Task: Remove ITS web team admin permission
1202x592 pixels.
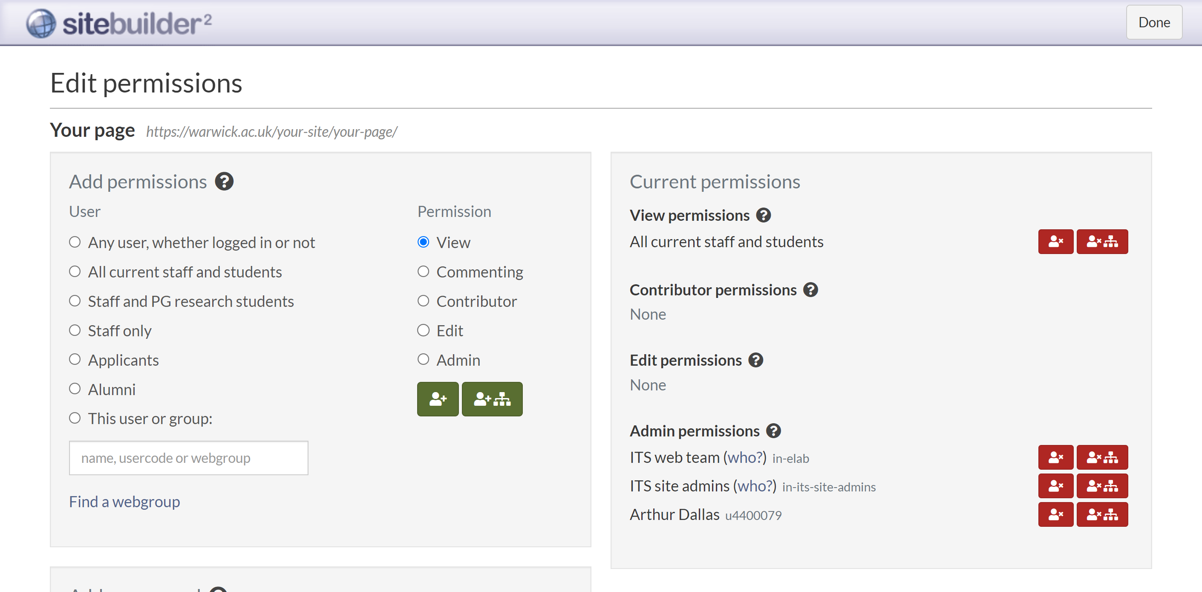Action: click(1055, 457)
